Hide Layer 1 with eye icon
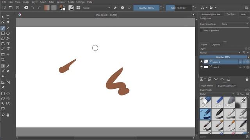Screen dimensions: 250x140 [202, 67]
